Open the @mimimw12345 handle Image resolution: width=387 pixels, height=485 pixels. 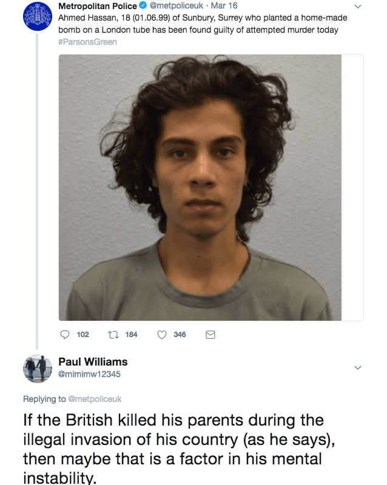tap(89, 374)
